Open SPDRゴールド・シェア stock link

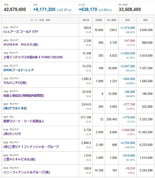(x=19, y=70)
